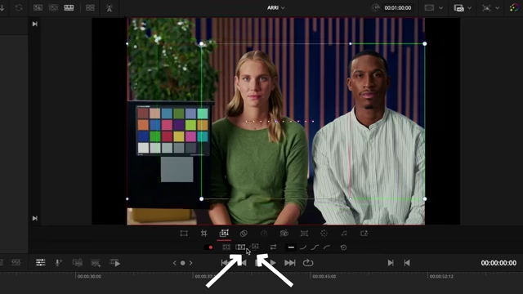Choose the third overlapping-frames zoom preset
Viewport: 523px width, 294px height.
[x=254, y=247]
